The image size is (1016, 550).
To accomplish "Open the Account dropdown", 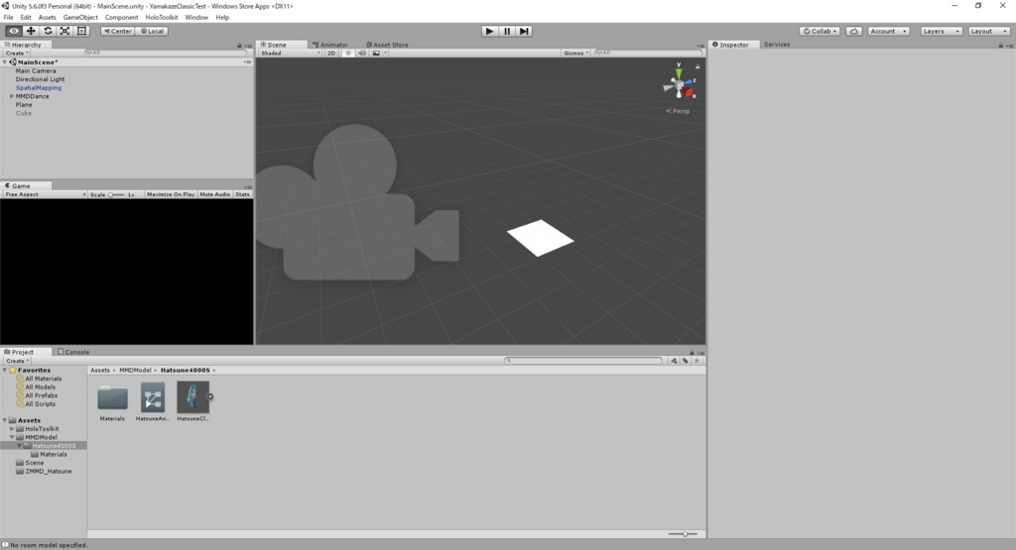I will click(x=888, y=31).
